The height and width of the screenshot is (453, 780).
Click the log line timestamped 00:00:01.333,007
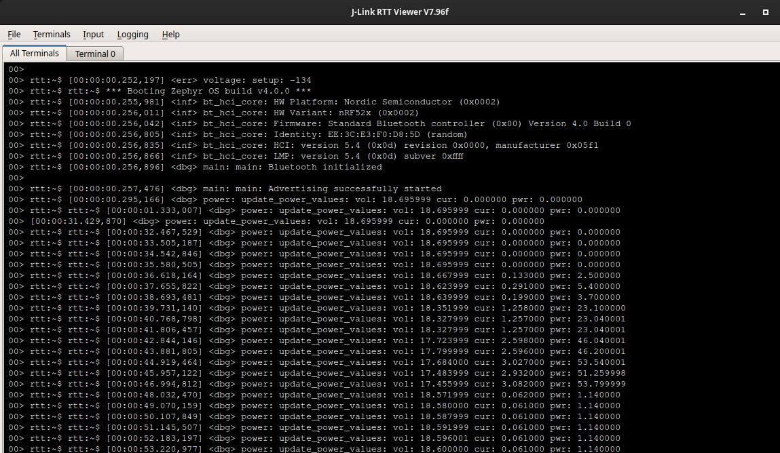(x=314, y=211)
